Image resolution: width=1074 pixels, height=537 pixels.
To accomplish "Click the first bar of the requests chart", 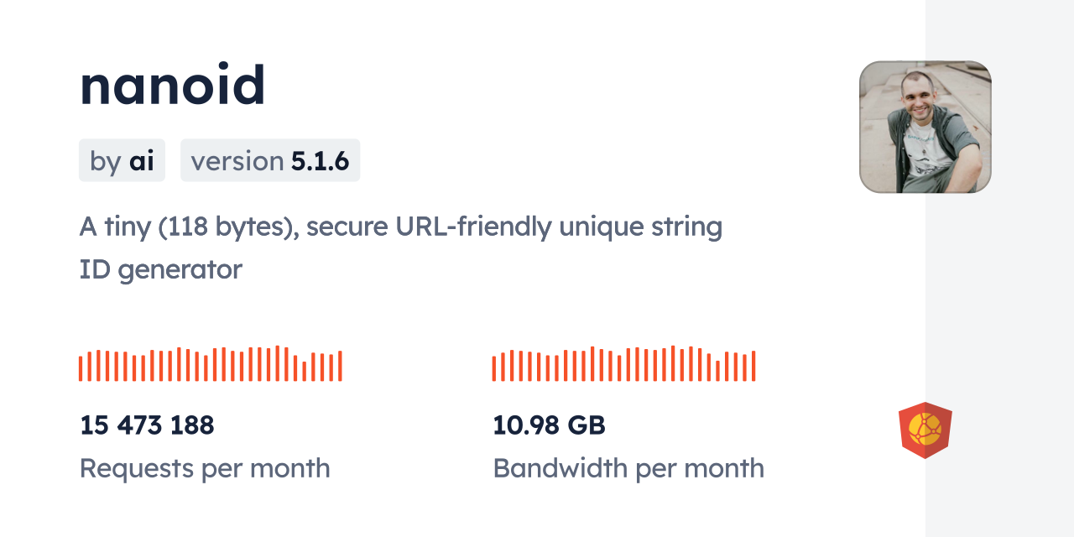I will 81,368.
